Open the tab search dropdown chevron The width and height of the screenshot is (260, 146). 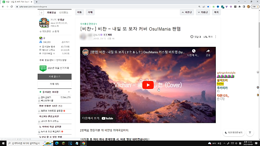tap(239, 2)
